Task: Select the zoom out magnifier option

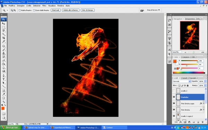Action: click(x=15, y=10)
